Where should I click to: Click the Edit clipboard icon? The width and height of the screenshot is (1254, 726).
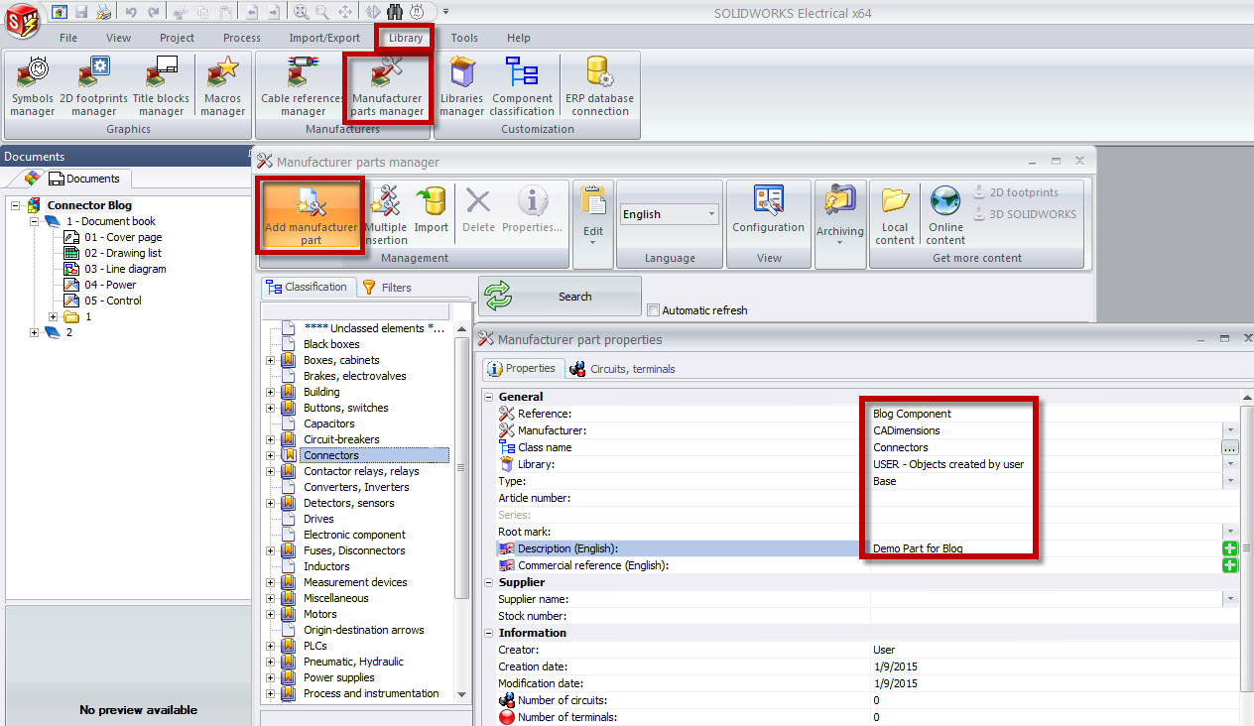coord(593,201)
